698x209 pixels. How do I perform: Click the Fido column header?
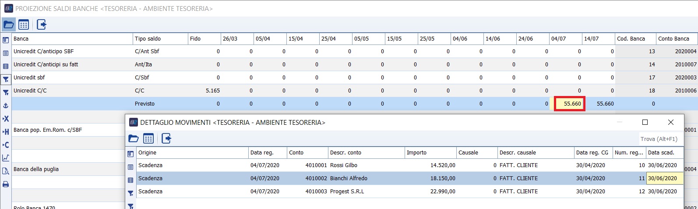point(204,39)
